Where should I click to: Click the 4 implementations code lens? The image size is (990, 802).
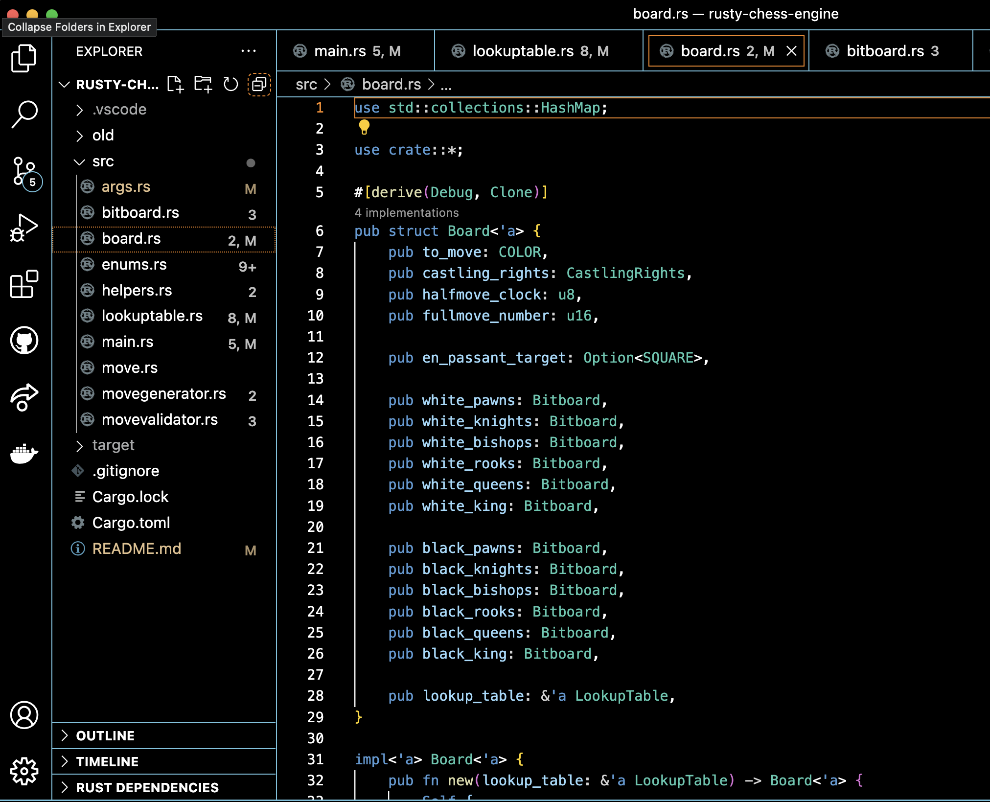coord(406,212)
